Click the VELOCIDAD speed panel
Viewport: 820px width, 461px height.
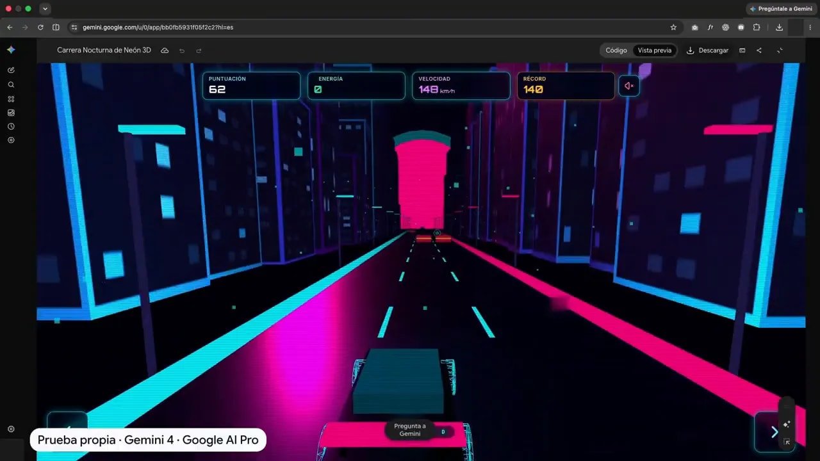pos(461,86)
